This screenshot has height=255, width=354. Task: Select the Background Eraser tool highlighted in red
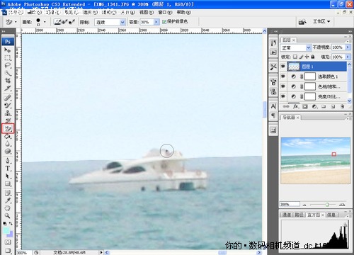point(8,129)
